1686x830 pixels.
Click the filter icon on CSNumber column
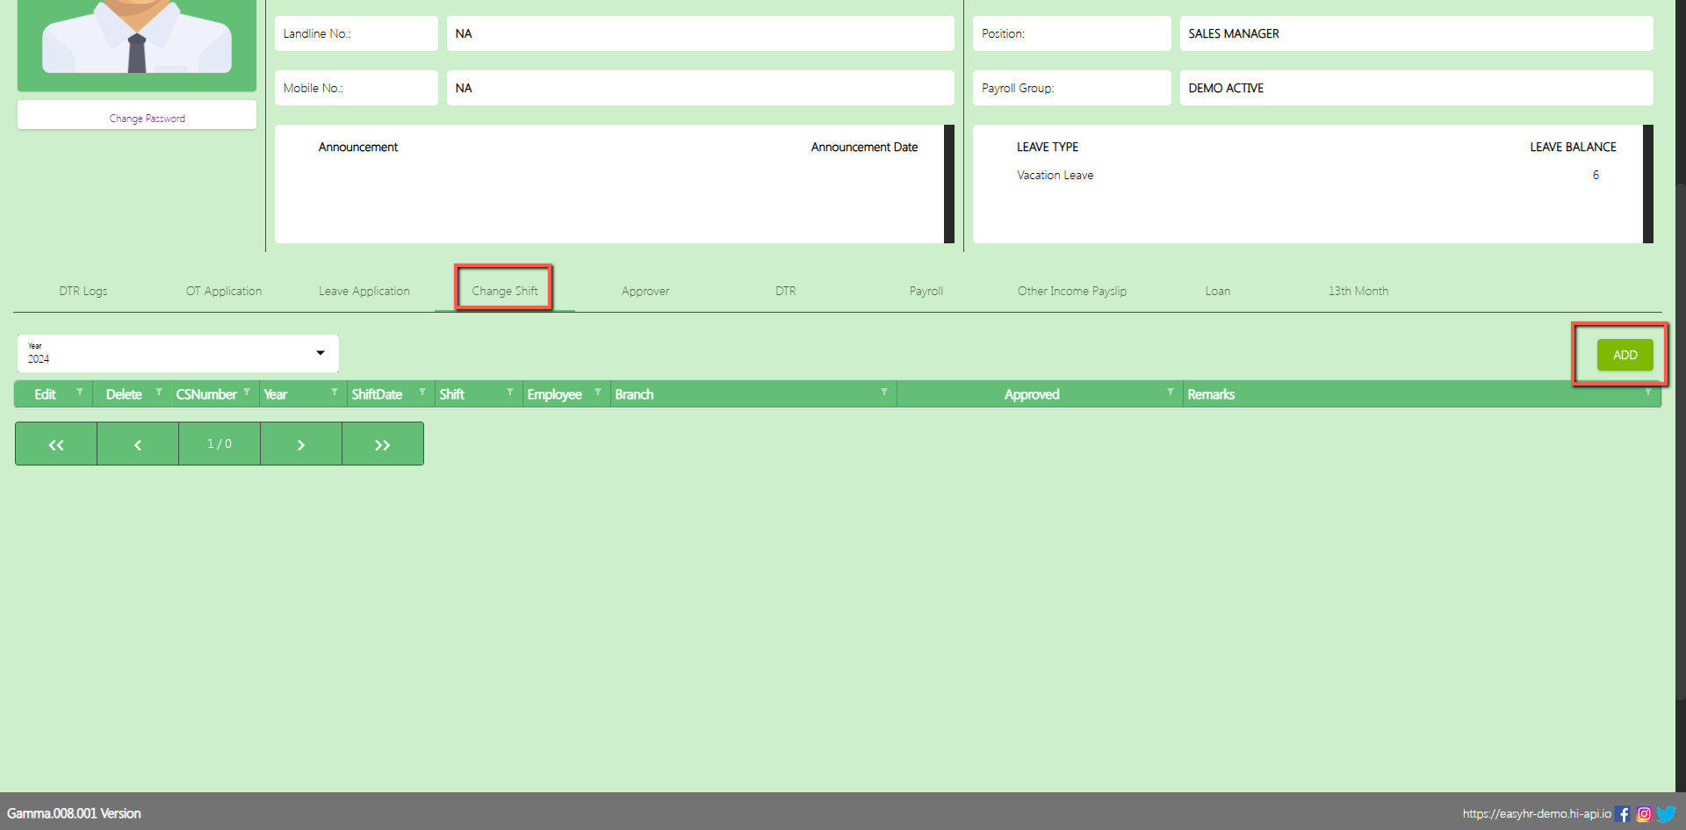tap(247, 392)
